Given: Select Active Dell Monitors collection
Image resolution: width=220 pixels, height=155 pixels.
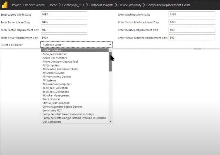Looking at the screenshot, I should point(75,58).
